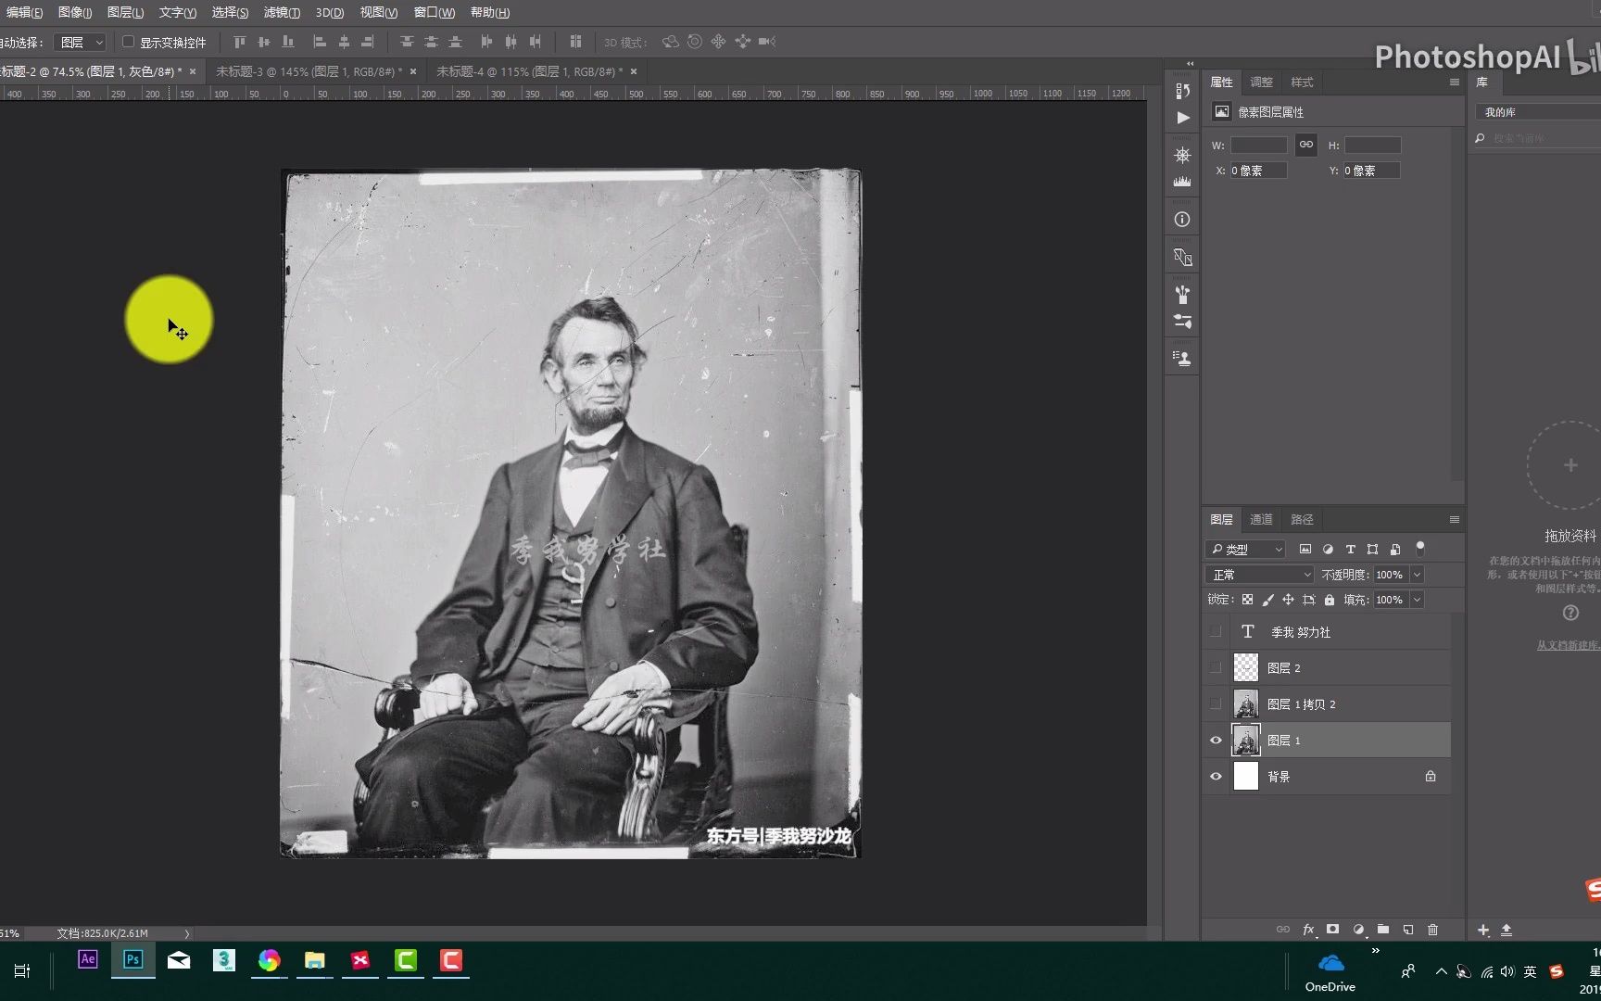Image resolution: width=1601 pixels, height=1001 pixels.
Task: Open the Properties panel options menu
Action: coord(1454,82)
